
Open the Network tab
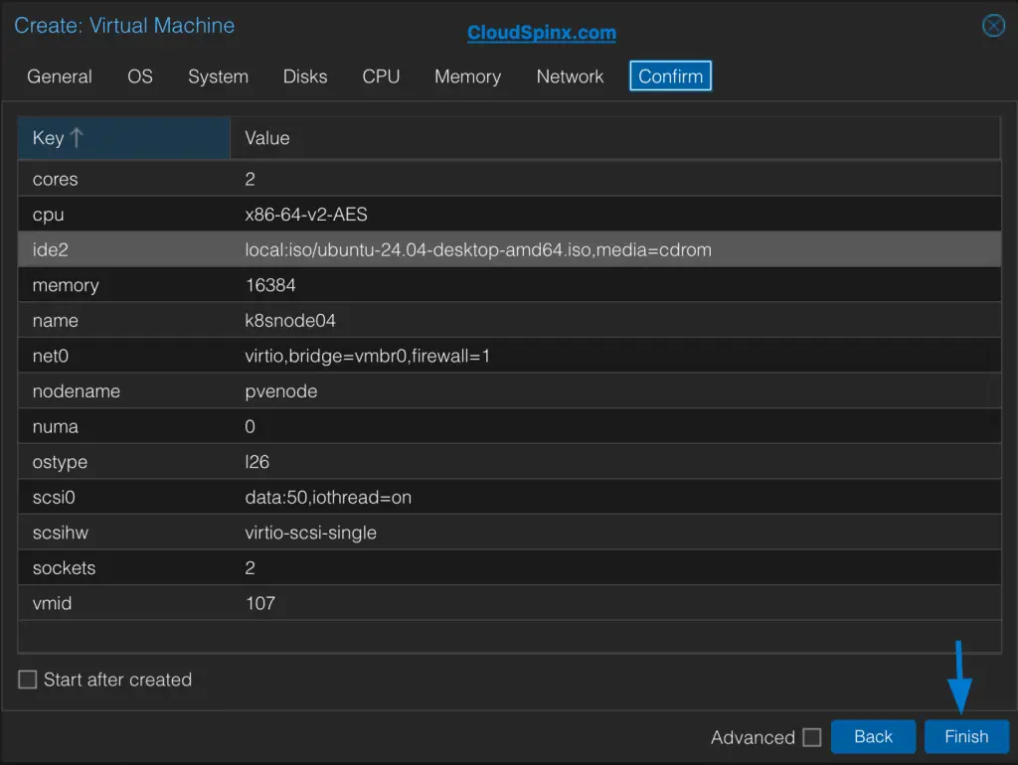[x=570, y=76]
